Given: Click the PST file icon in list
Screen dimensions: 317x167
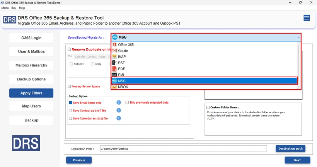Looking at the screenshot, I should [114, 63].
